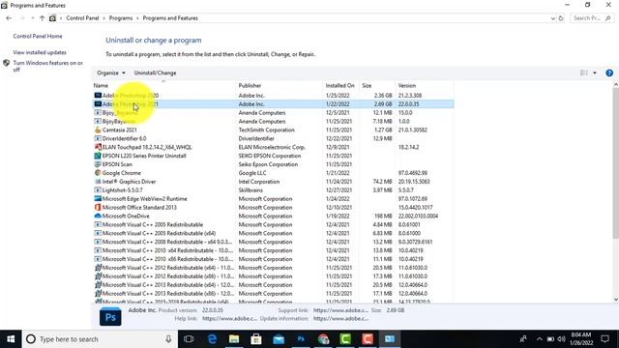This screenshot has height=348, width=619.
Task: Sort by Installed On column header
Action: tap(339, 86)
